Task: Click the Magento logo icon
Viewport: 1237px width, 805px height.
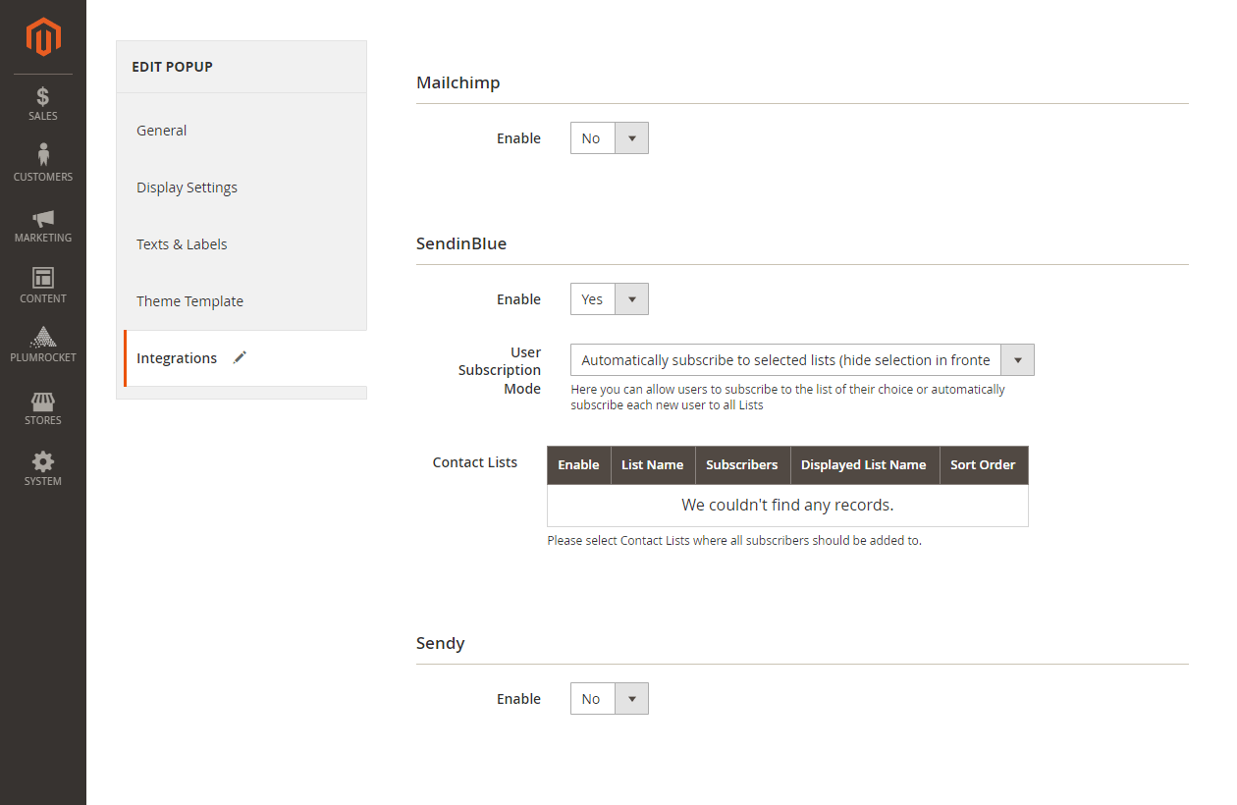Action: [x=43, y=37]
